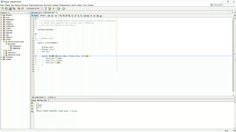Switch to the MyClass.java editor tab
This screenshot has width=236, height=132.
(x=37, y=13)
